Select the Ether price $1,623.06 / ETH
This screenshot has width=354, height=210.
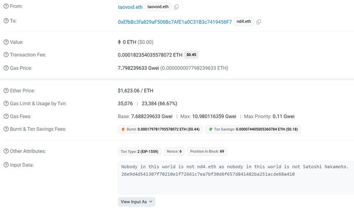pyautogui.click(x=135, y=91)
